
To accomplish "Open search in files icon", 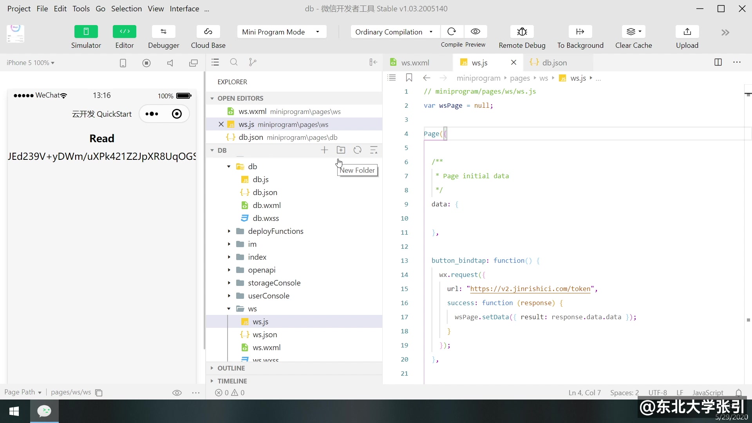I will pyautogui.click(x=234, y=62).
